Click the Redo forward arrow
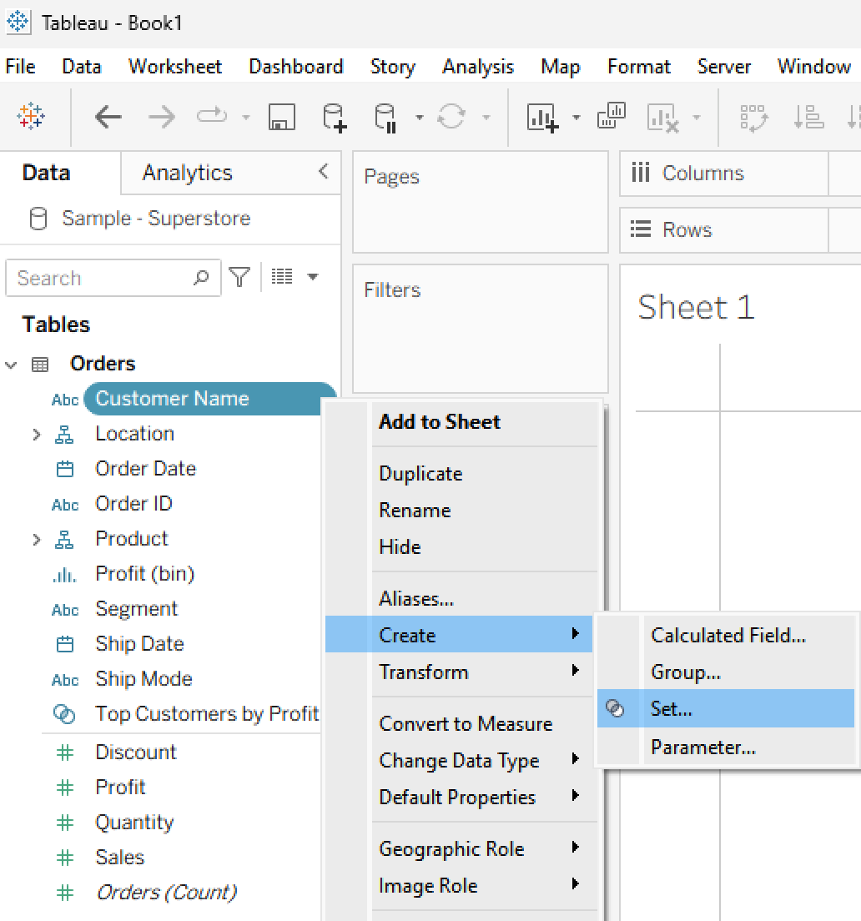The image size is (861, 921). coord(161,117)
